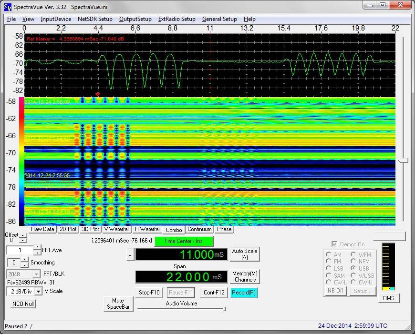Click Pause-F11 button
Screen dimensions: 415x334
[x=181, y=293]
